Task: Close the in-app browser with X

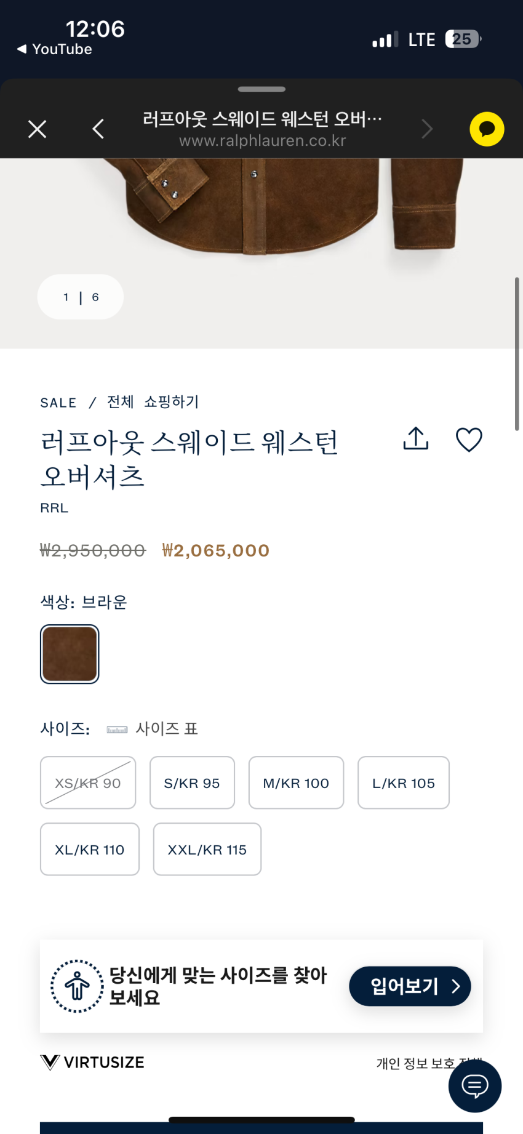Action: (38, 129)
